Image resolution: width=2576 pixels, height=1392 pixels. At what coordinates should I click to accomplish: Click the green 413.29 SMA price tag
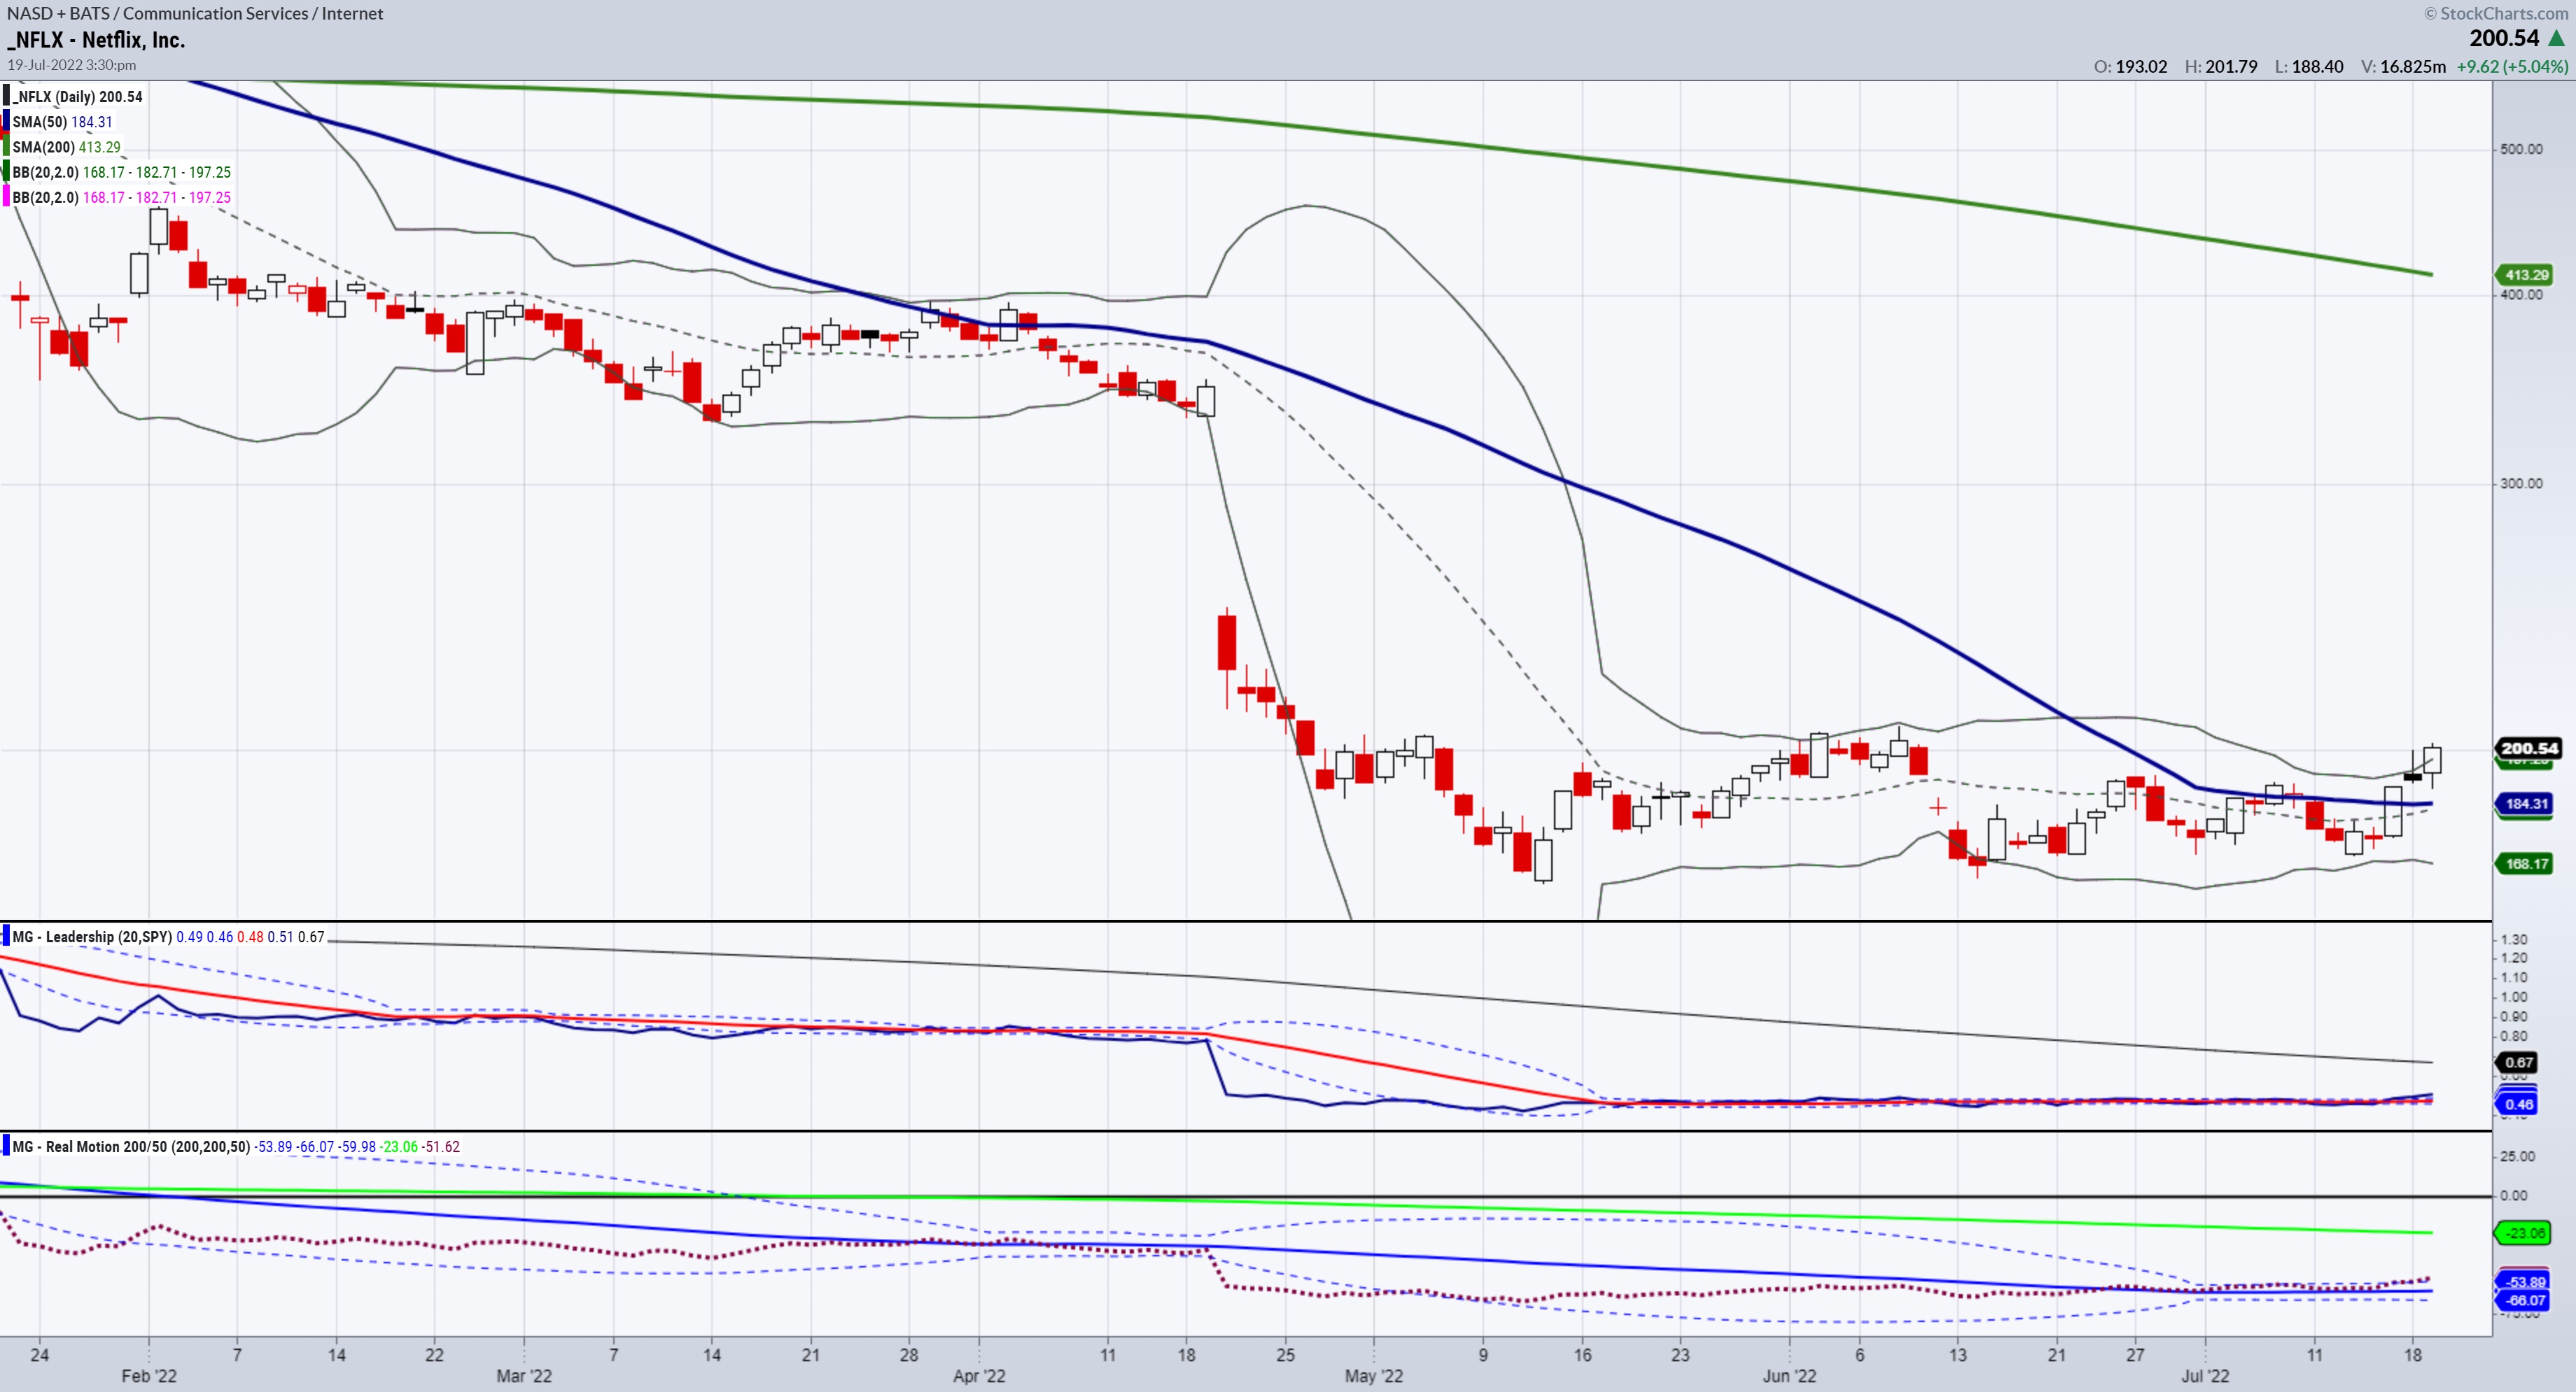pyautogui.click(x=2526, y=275)
